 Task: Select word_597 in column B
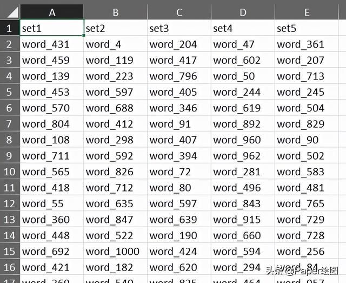(115, 91)
